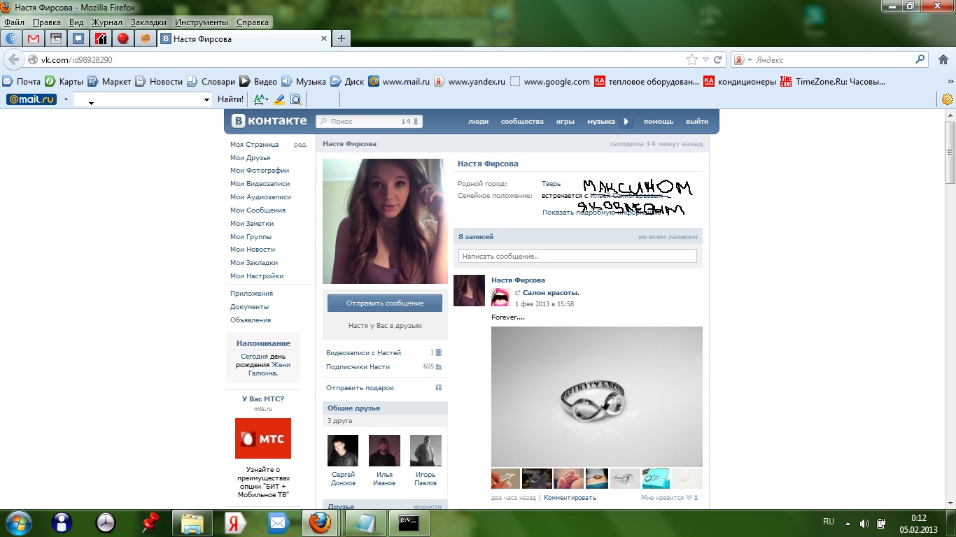Switch to the pinned globe icon tab
The width and height of the screenshot is (956, 537).
click(11, 38)
